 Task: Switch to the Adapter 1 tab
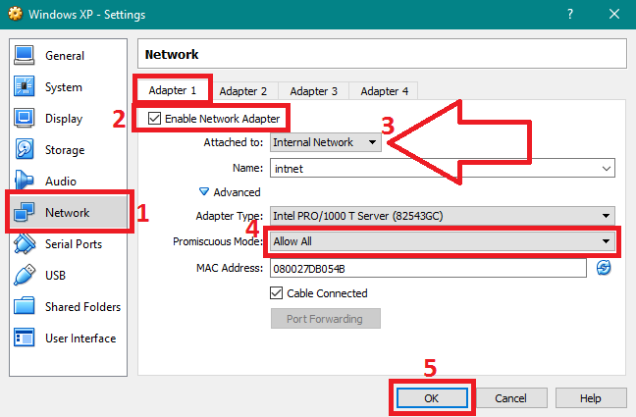coord(173,90)
